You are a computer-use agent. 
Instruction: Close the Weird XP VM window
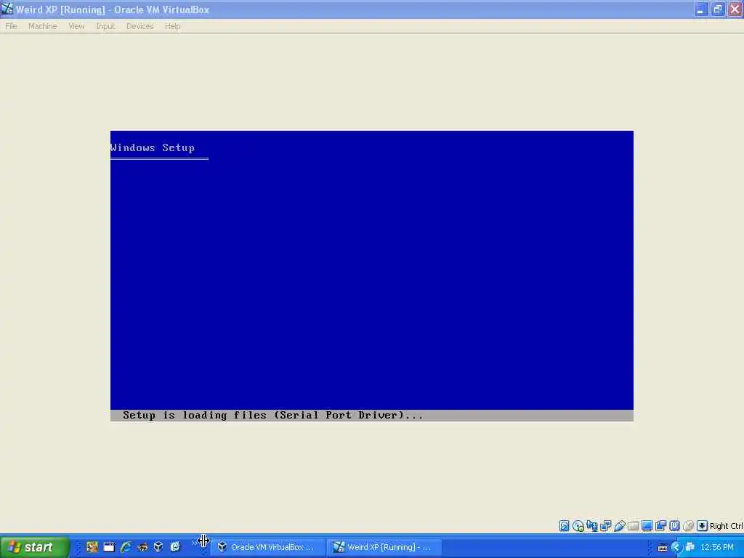[x=735, y=9]
